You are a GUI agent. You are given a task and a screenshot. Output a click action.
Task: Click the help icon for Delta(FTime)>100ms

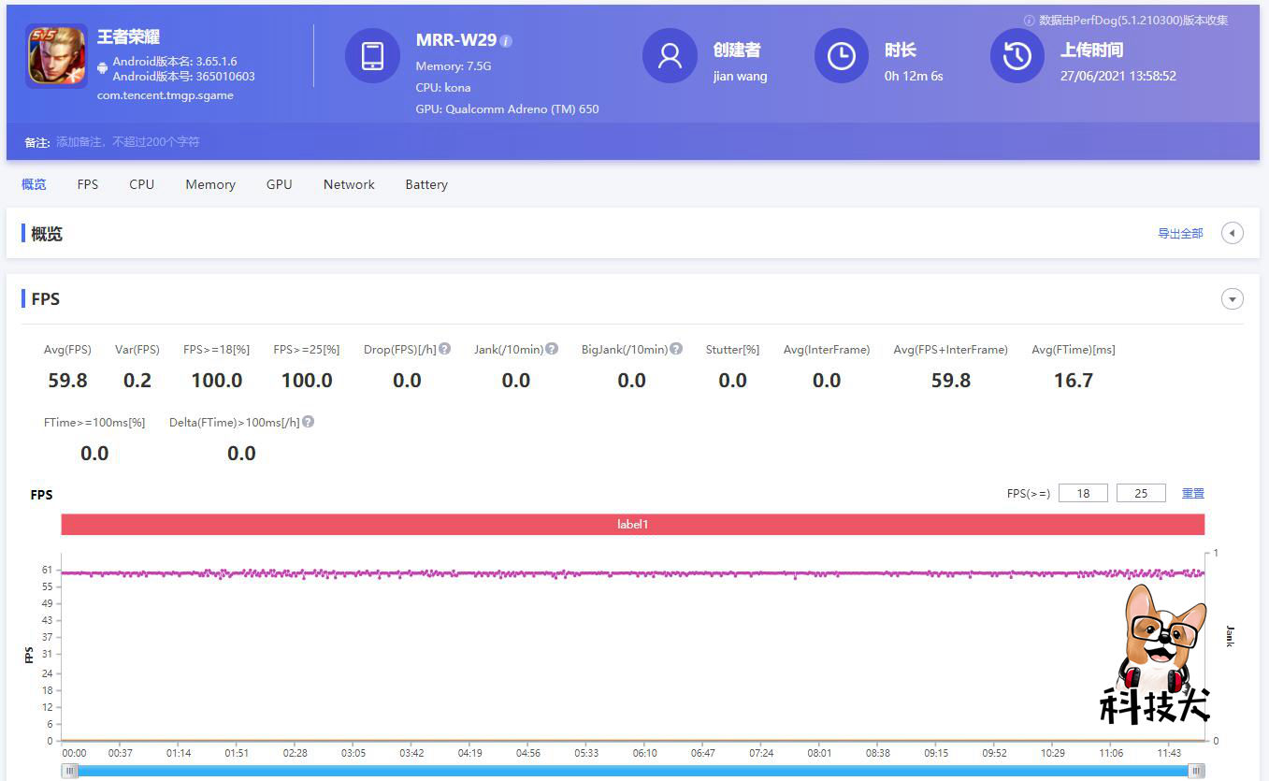click(309, 421)
